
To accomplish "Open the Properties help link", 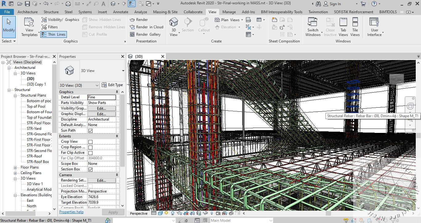I will click(x=71, y=212).
